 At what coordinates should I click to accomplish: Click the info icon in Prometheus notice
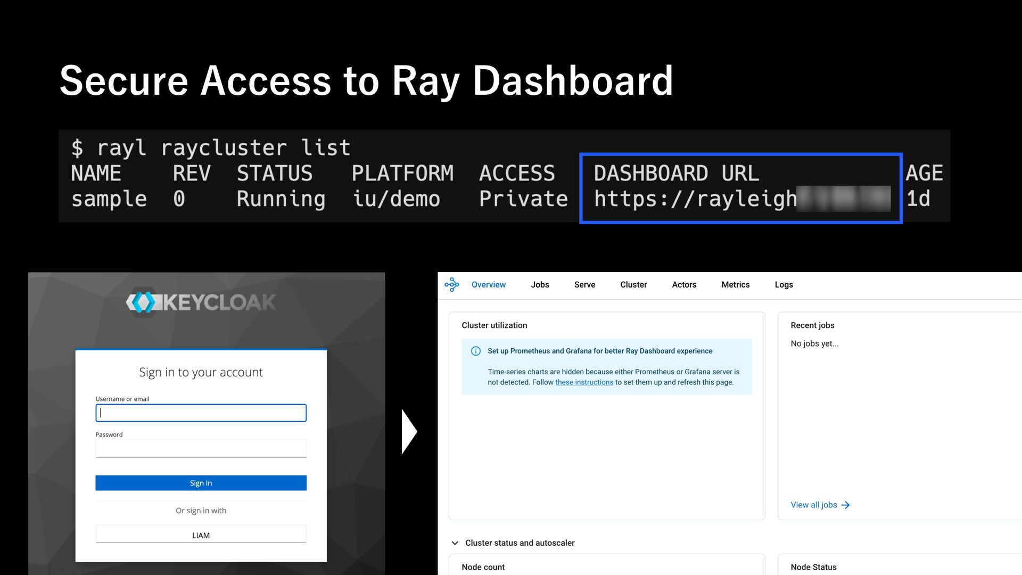[476, 351]
